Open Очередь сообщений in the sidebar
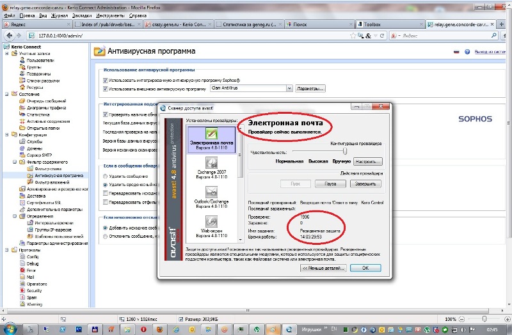Image resolution: width=512 pixels, height=335 pixels. pyautogui.click(x=46, y=100)
